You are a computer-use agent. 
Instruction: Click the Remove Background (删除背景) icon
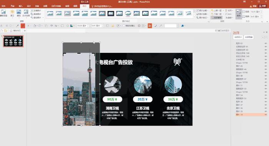click(x=3, y=13)
